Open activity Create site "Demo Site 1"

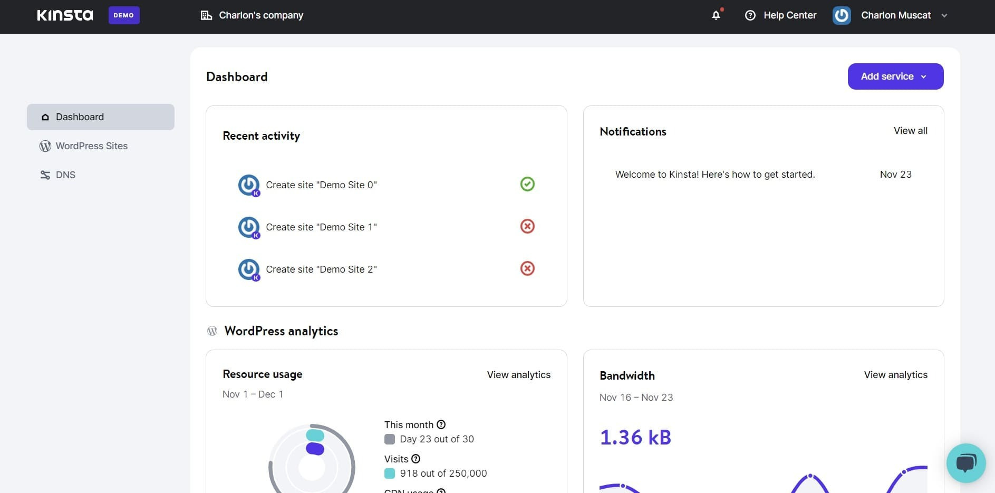[321, 227]
